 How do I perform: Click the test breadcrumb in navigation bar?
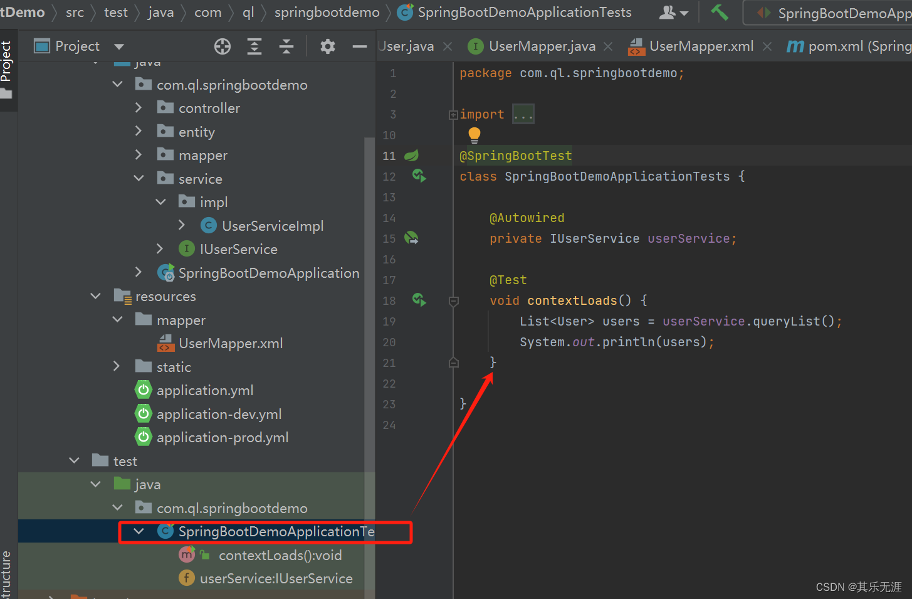(x=116, y=13)
